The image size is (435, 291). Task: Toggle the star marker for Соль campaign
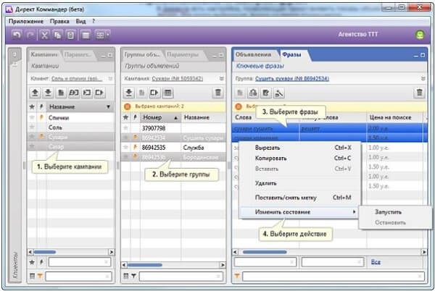pyautogui.click(x=32, y=126)
